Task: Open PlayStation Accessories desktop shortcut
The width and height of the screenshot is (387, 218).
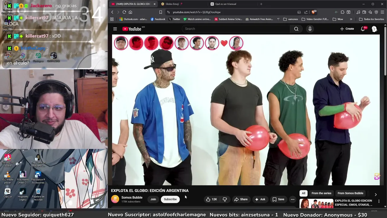Action: tap(38, 177)
